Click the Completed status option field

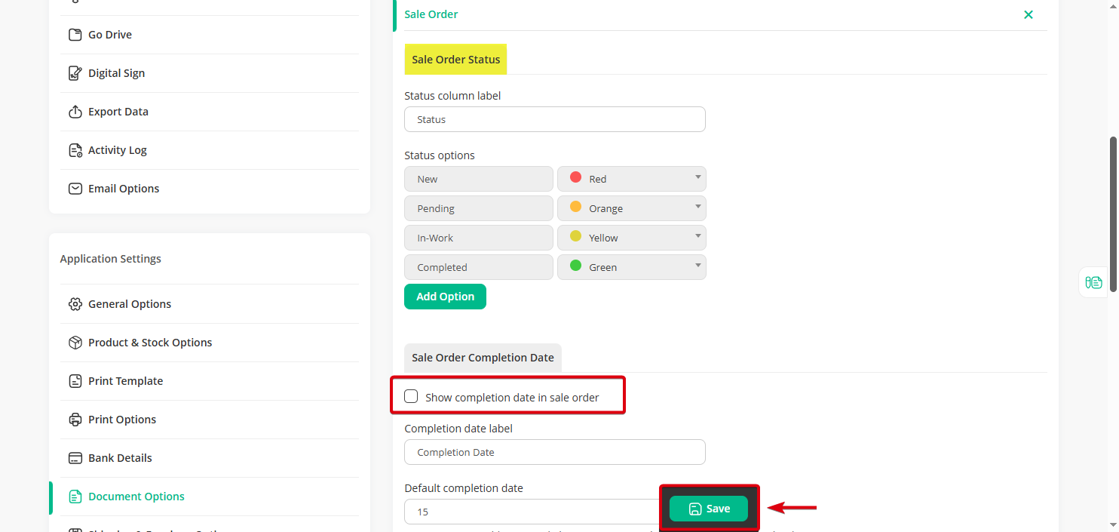click(x=479, y=267)
